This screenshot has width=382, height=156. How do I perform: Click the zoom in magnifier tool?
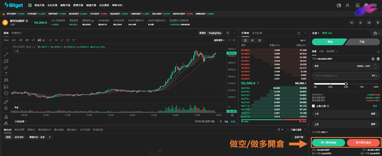click(6, 108)
